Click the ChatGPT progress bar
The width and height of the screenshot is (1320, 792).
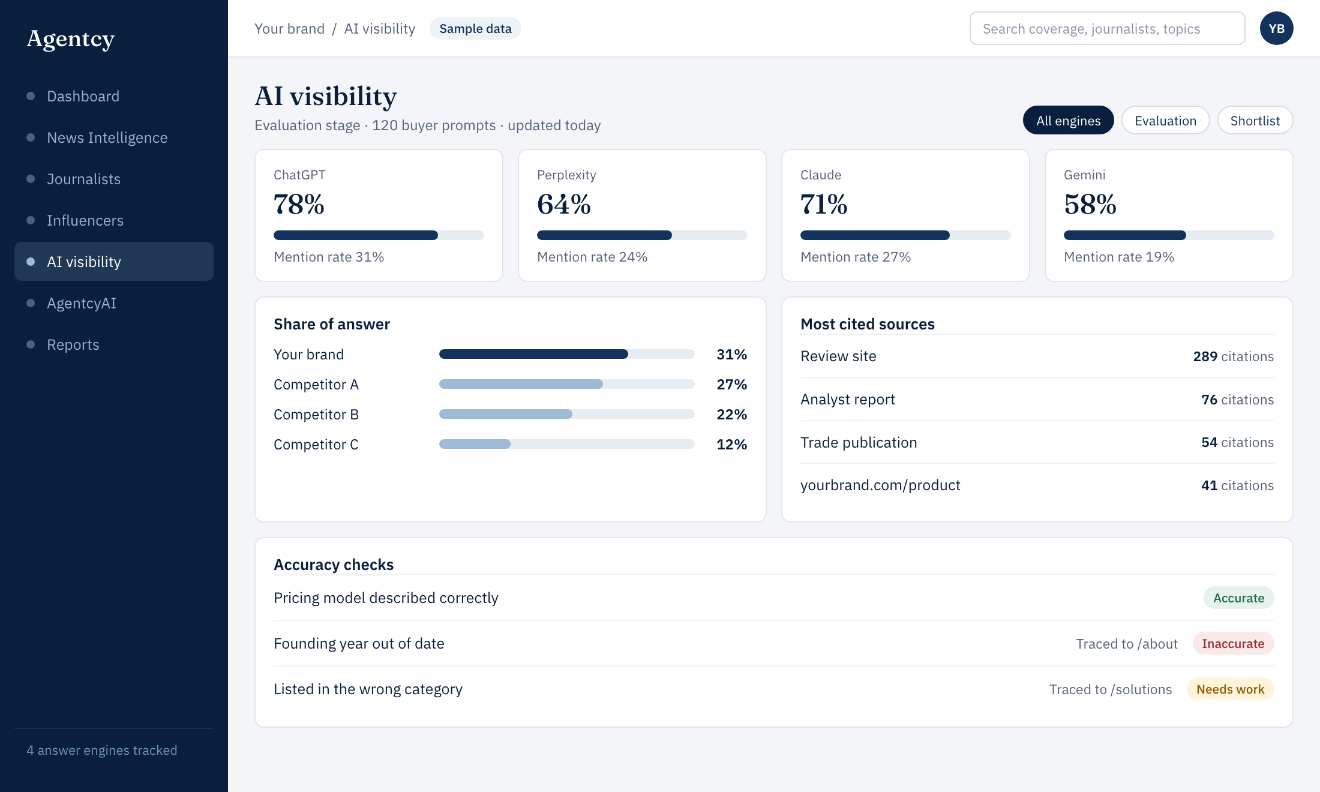click(379, 235)
